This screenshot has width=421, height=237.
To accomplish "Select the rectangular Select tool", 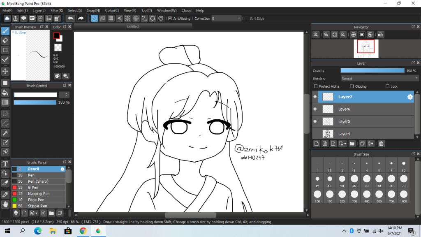I will 5,114.
